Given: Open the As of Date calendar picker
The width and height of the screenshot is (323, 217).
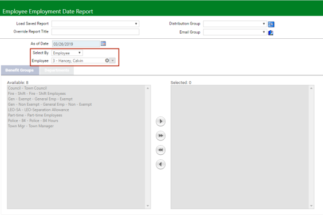Looking at the screenshot, I should pyautogui.click(x=103, y=43).
